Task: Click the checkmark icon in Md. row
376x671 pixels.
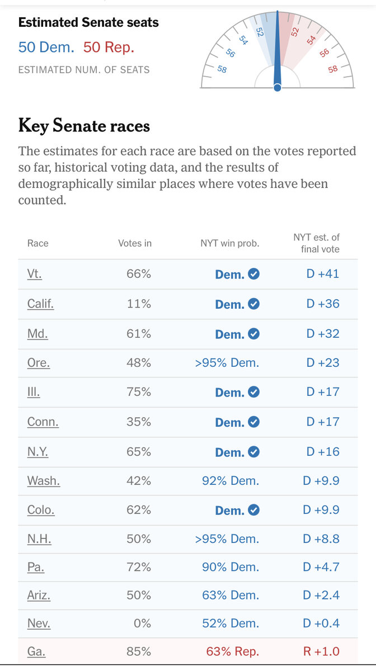Action: 253,334
